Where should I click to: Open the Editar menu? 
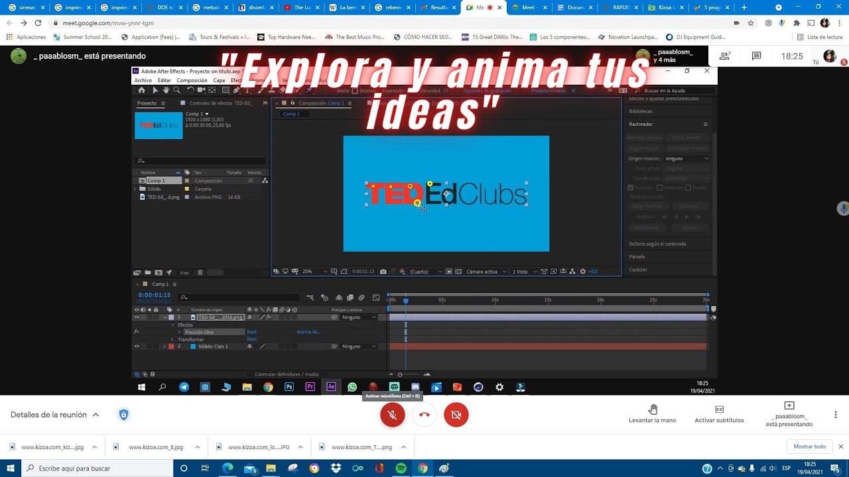(x=164, y=80)
